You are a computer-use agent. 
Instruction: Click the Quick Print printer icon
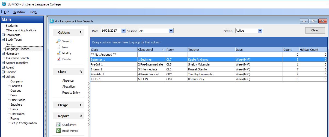(x=58, y=125)
